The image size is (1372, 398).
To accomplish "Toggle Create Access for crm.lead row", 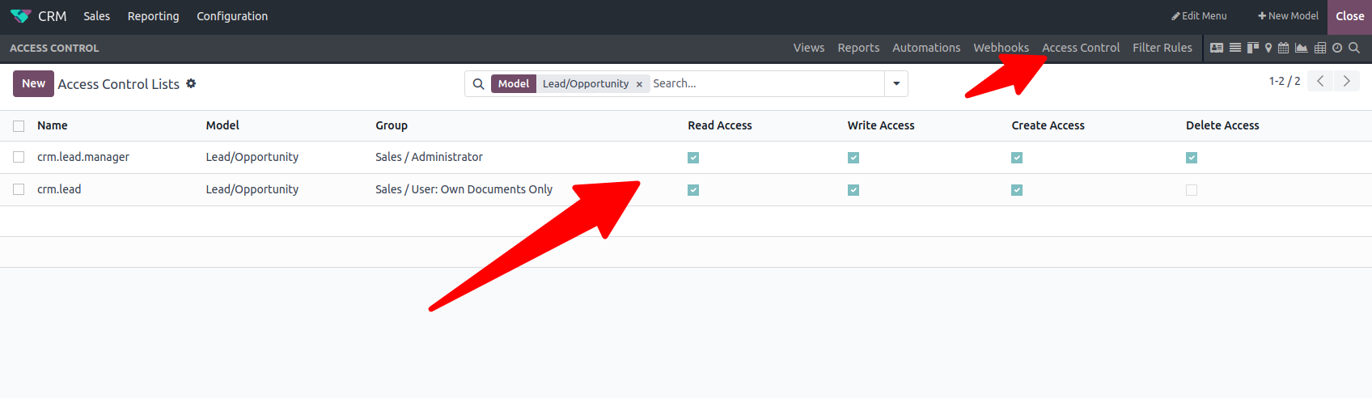I will click(x=1017, y=190).
